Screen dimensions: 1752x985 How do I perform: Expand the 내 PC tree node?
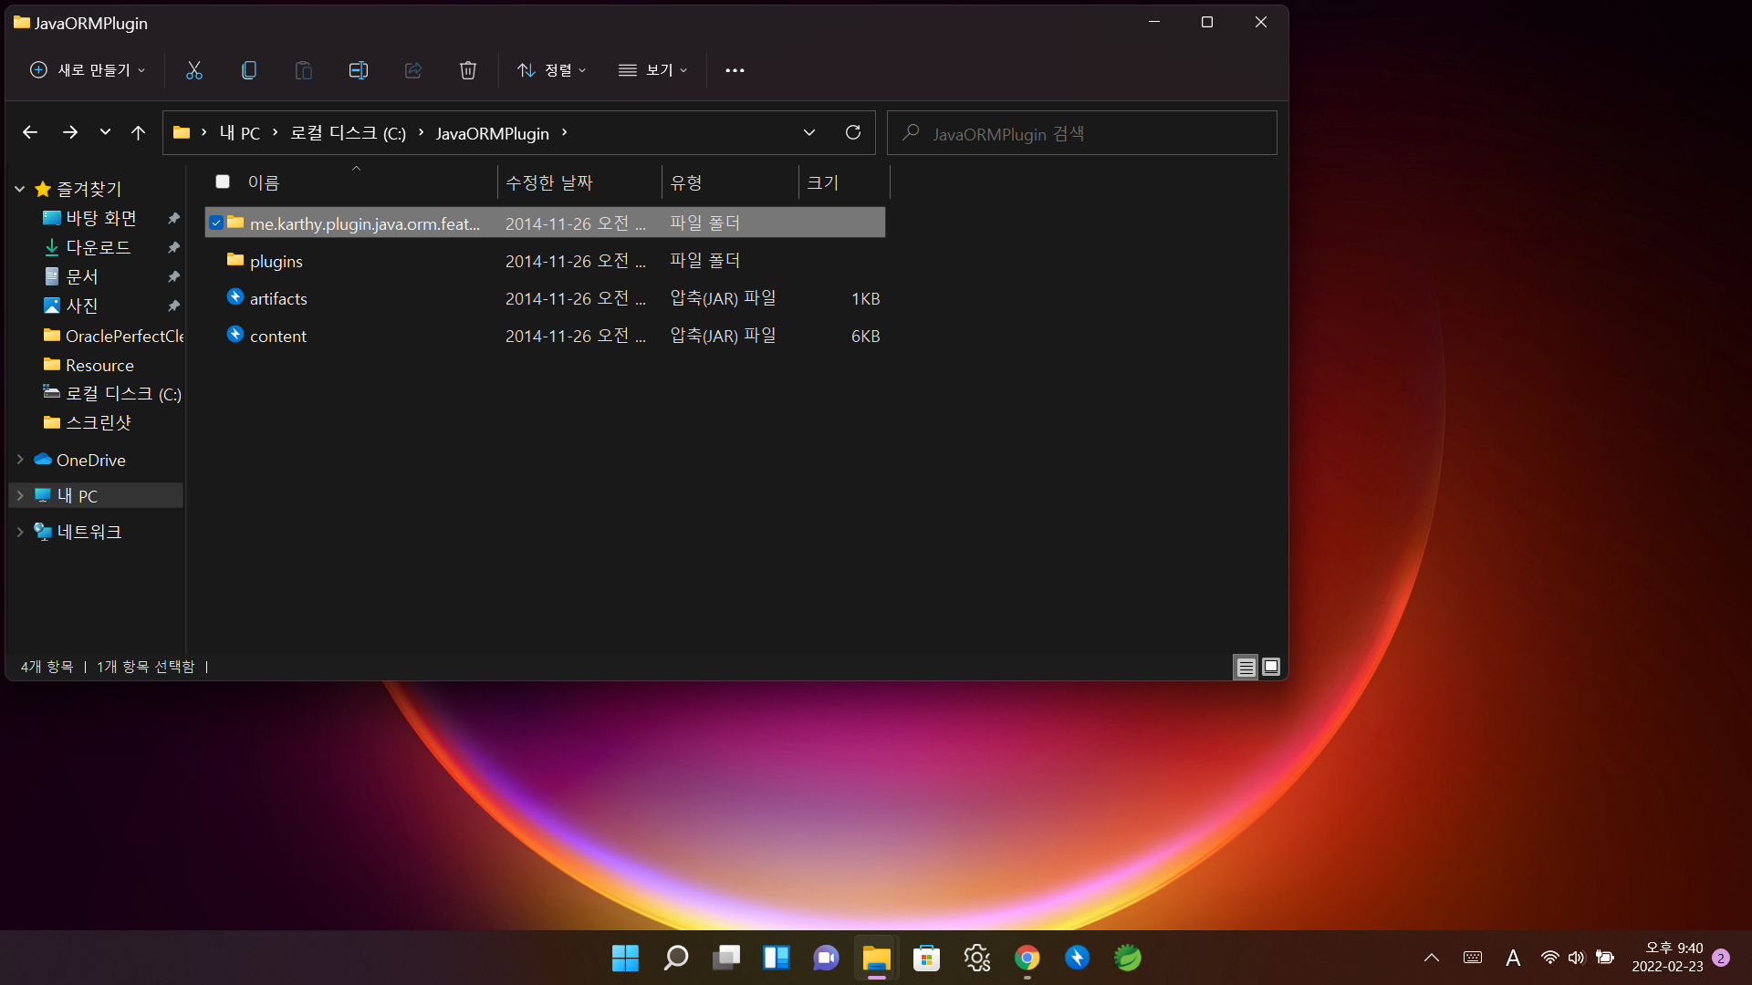(x=20, y=495)
